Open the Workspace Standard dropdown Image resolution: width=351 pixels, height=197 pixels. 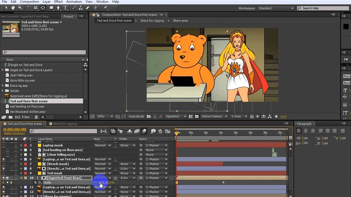pyautogui.click(x=275, y=8)
